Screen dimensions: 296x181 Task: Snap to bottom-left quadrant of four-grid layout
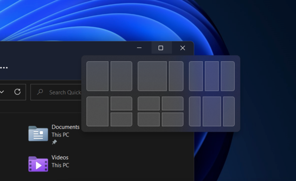click(149, 119)
